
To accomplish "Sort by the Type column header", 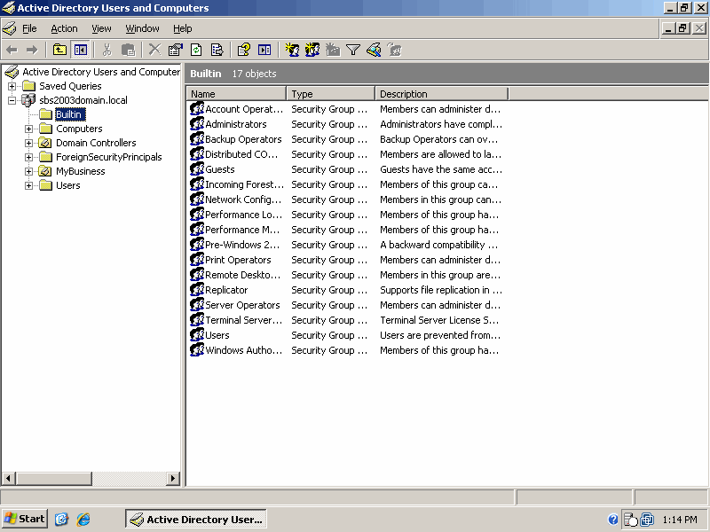I will coord(330,94).
